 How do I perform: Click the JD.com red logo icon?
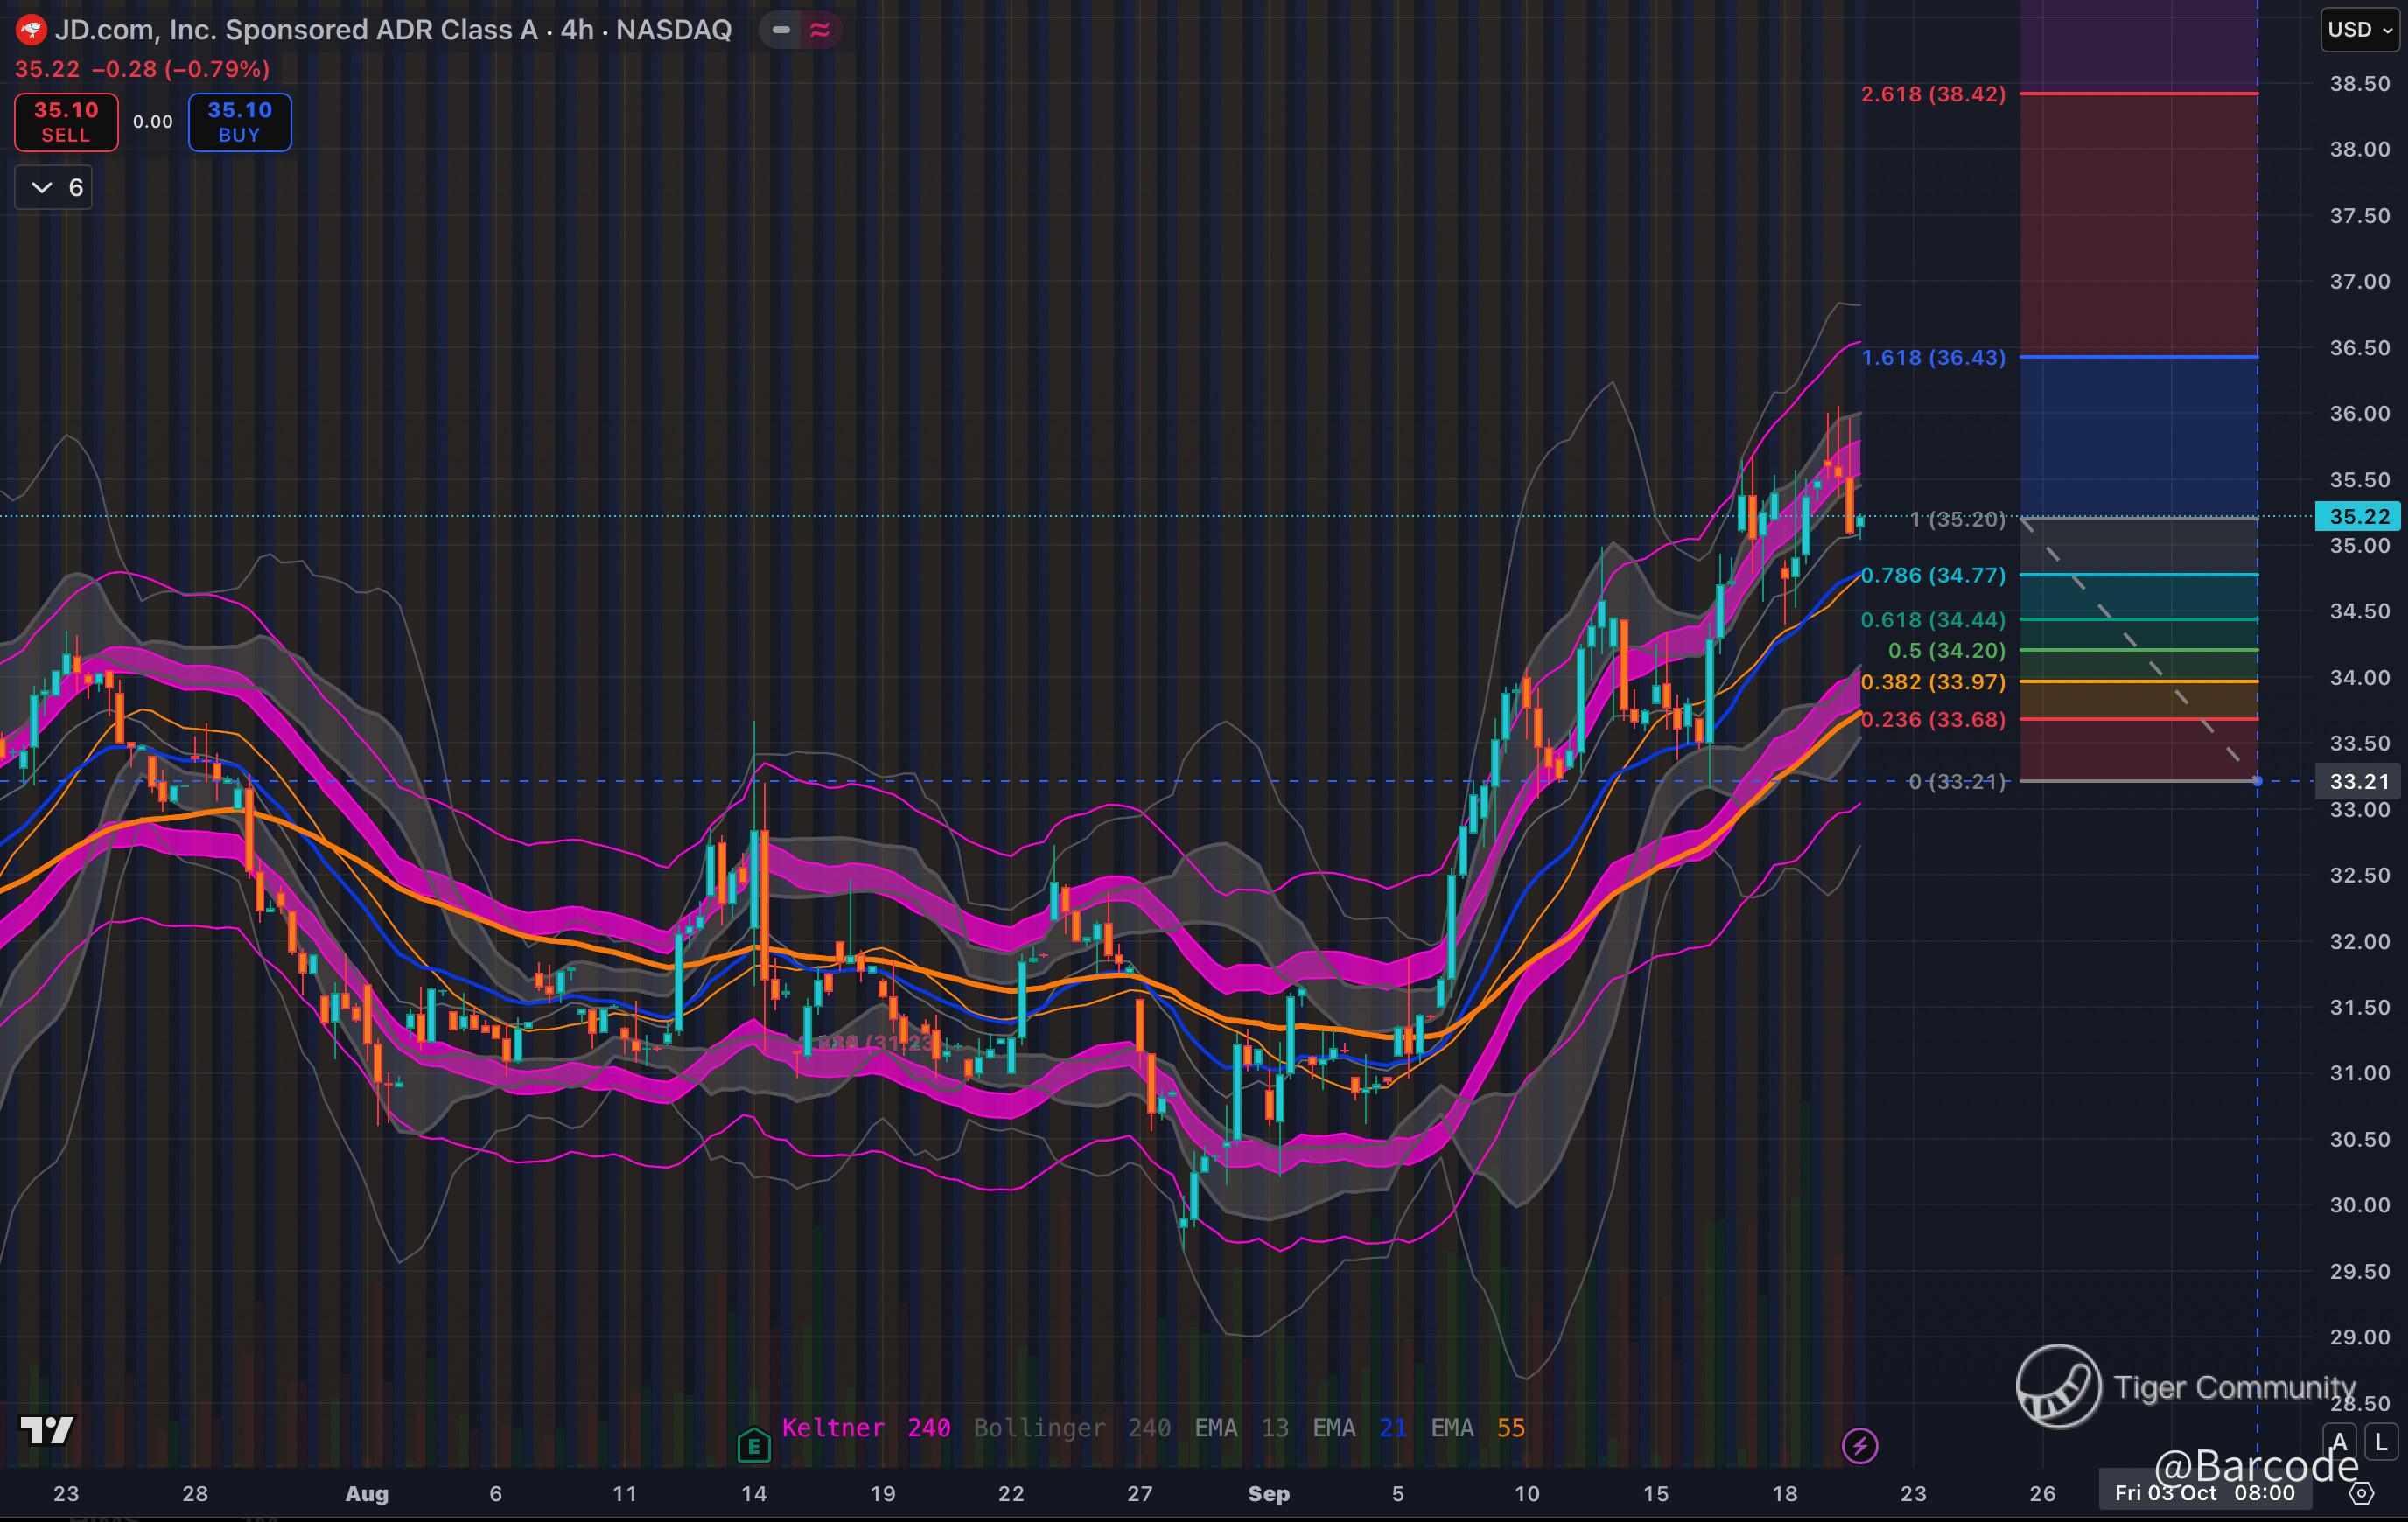[31, 30]
